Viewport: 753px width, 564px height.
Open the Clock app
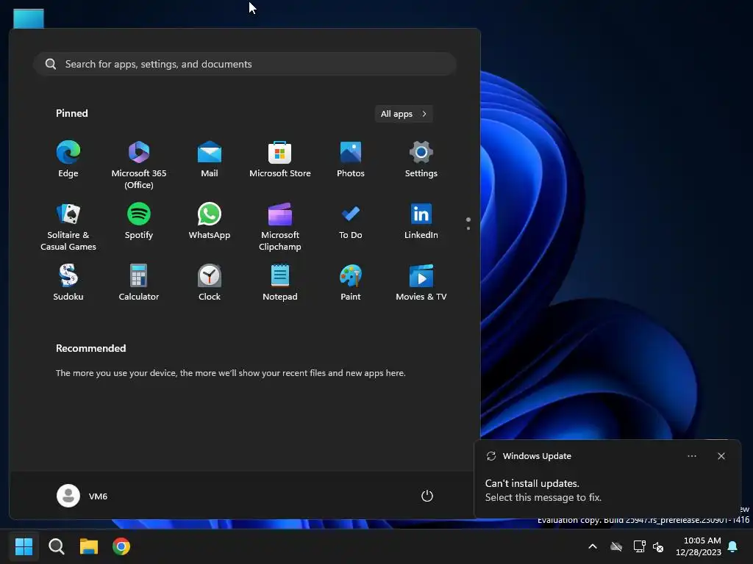click(x=210, y=283)
